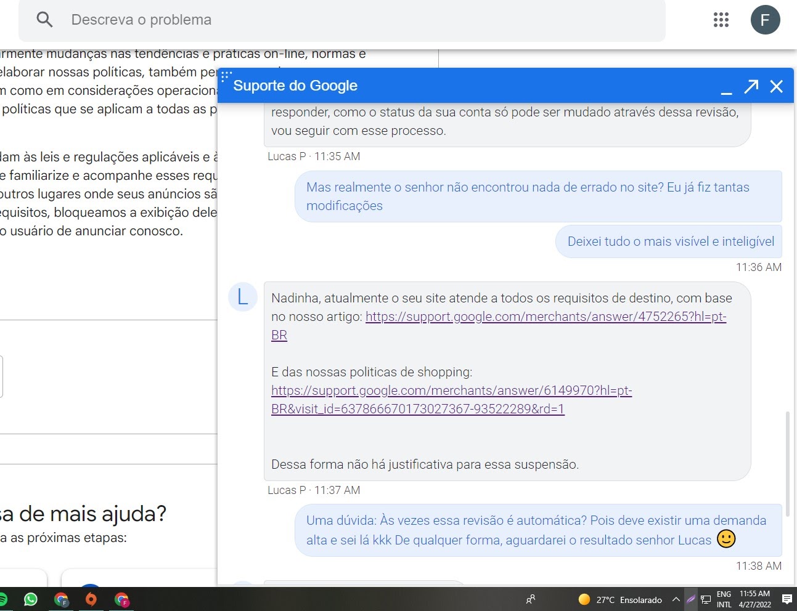This screenshot has width=797, height=611.
Task: Click Lucas P's avatar 'L'
Action: pos(243,297)
